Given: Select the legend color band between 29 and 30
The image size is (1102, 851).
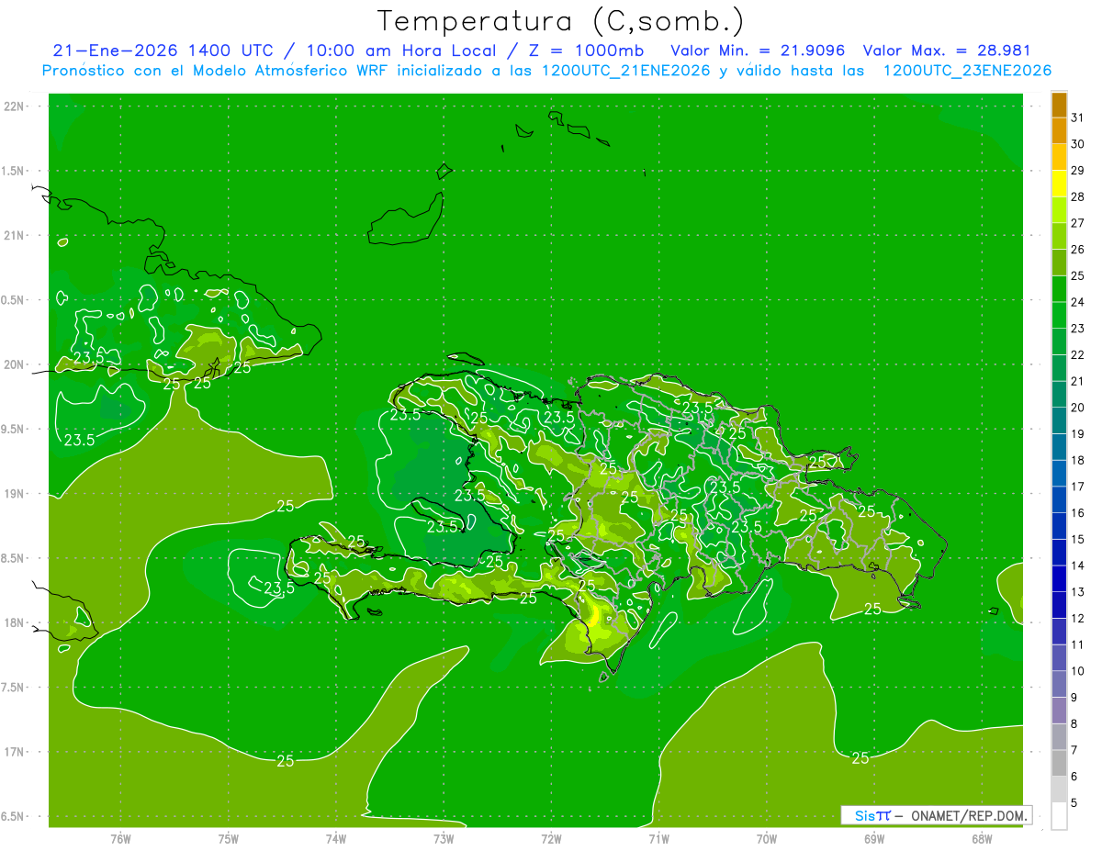Looking at the screenshot, I should tap(1059, 157).
